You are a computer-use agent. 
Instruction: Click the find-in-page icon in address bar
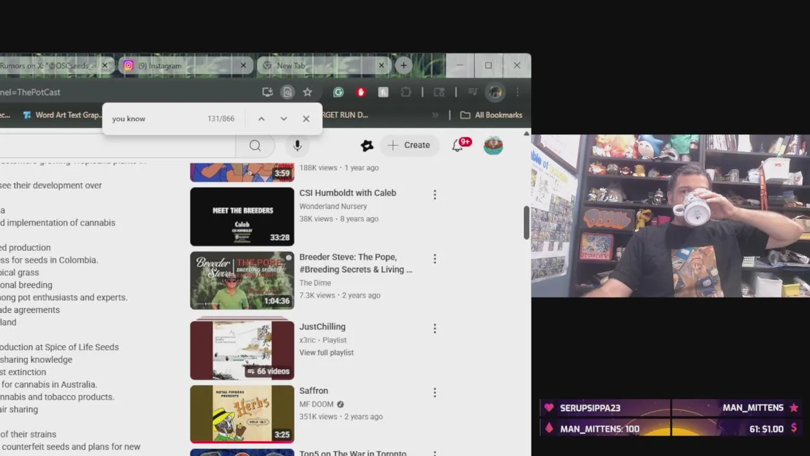coord(287,92)
